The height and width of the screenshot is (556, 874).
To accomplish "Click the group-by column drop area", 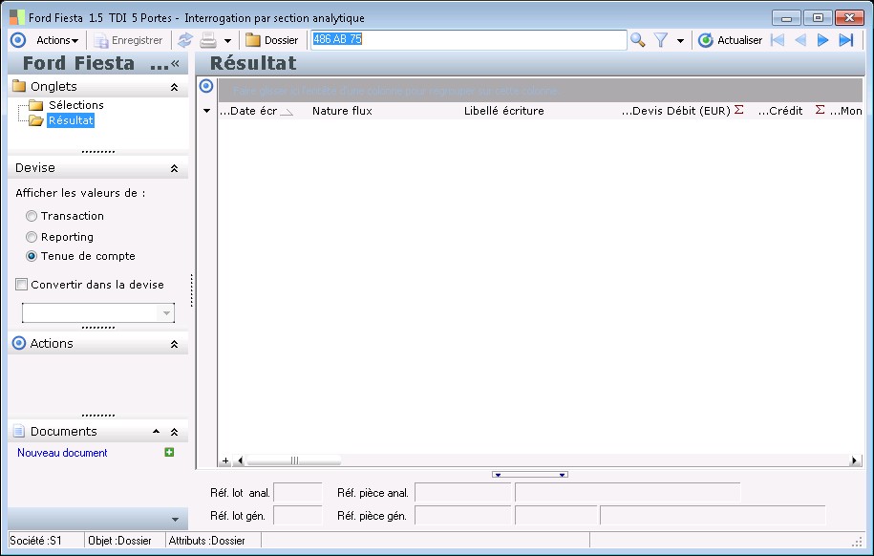I will coord(540,91).
